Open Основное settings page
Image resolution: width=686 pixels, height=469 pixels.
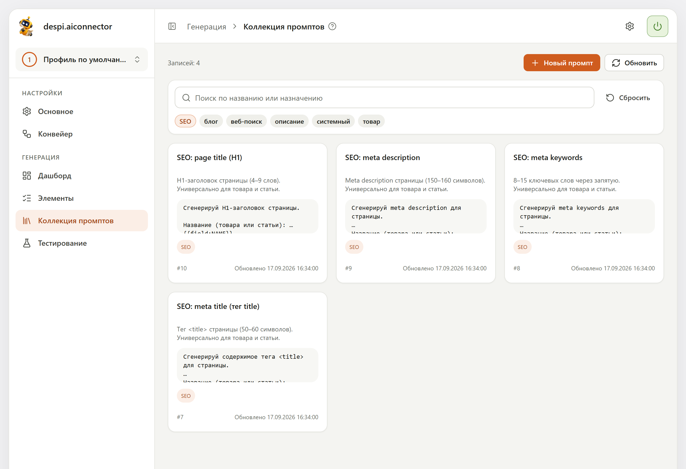[81, 112]
